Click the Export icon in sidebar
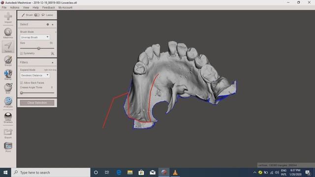The width and height of the screenshot is (315, 177). 8,133
